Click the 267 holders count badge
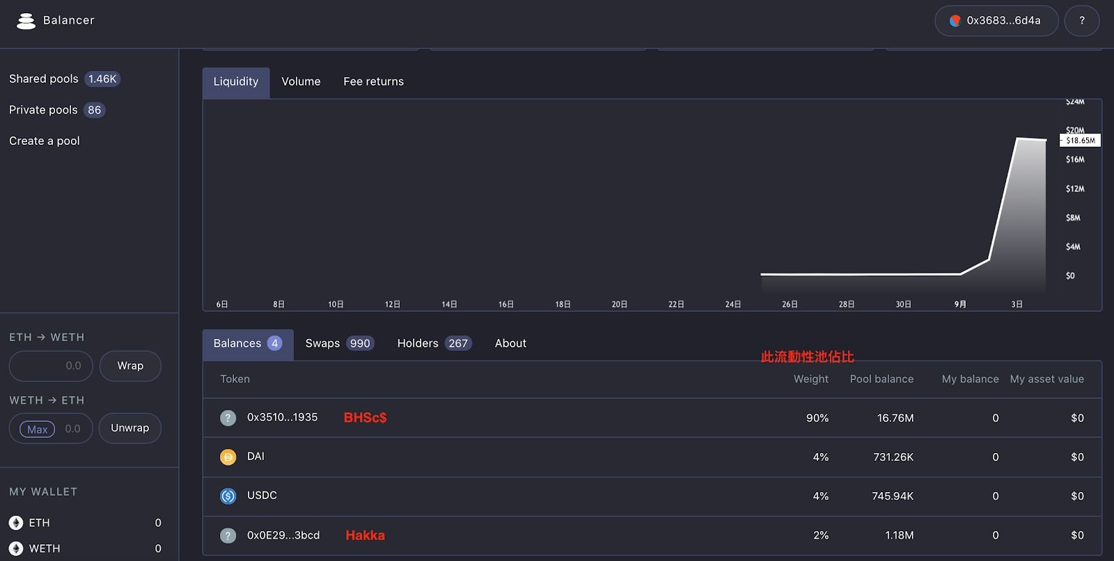The image size is (1114, 561). click(458, 344)
